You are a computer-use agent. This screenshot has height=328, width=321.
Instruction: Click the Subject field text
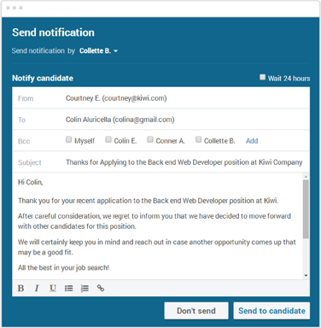coord(184,162)
